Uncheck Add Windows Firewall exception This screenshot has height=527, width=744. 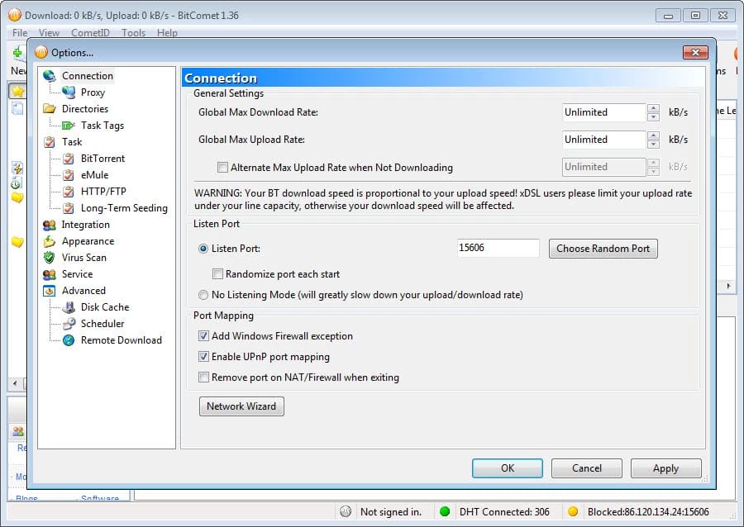click(x=203, y=336)
